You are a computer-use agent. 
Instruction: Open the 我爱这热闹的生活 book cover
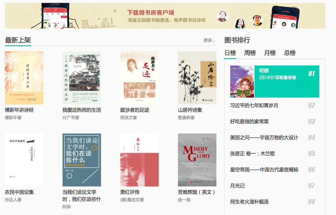click(82, 78)
